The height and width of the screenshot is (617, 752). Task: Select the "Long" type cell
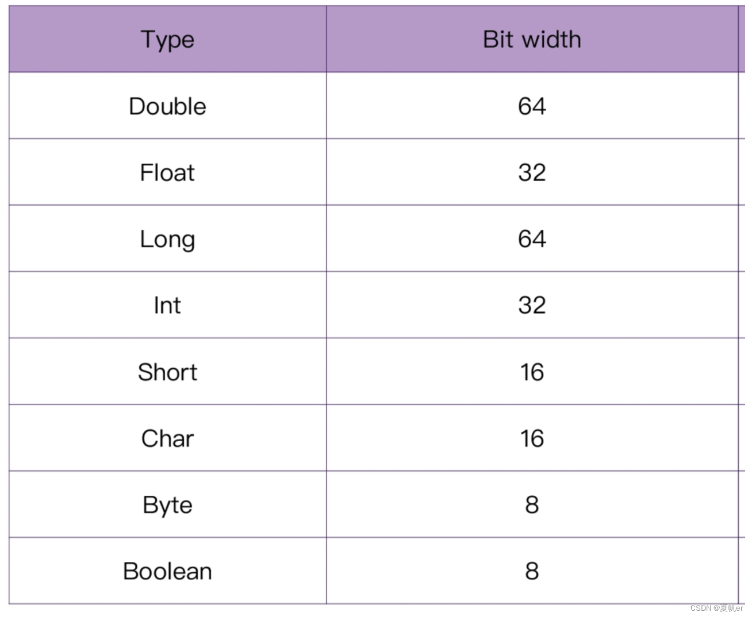coord(167,239)
